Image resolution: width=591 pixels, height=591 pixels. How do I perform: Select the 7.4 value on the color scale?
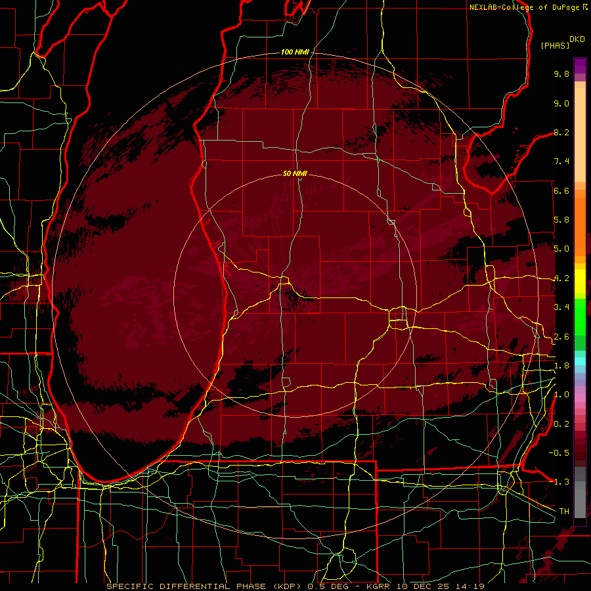coord(561,162)
